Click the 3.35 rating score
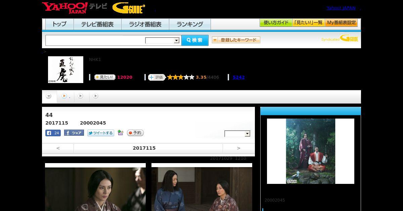Image resolution: width=403 pixels, height=211 pixels. (201, 77)
